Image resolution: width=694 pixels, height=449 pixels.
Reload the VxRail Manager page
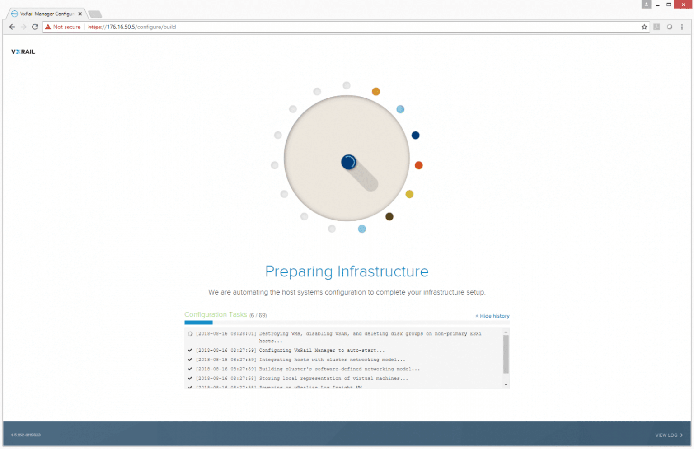click(35, 27)
